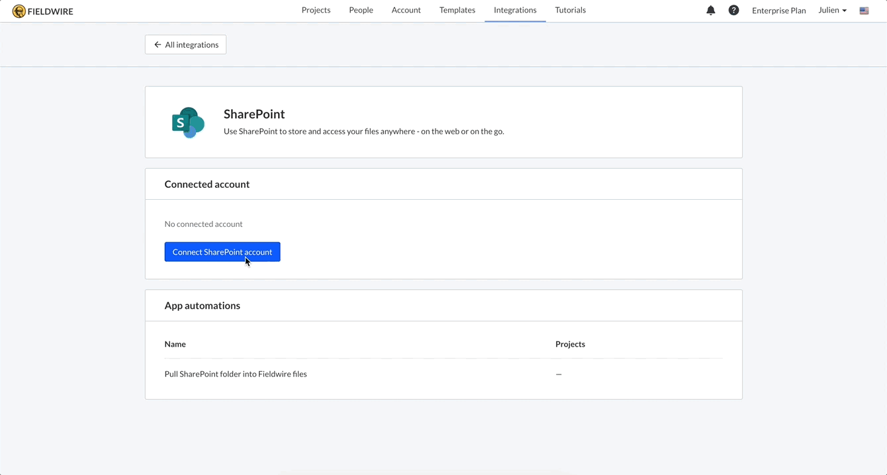Go to the Projects tab
887x475 pixels.
point(316,10)
